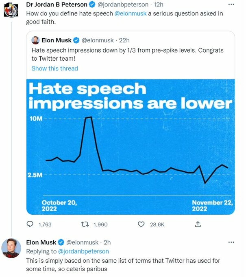This screenshot has height=277, width=246.
Task: Open Elon Musk reply's three-dot menu
Action: pyautogui.click(x=231, y=242)
